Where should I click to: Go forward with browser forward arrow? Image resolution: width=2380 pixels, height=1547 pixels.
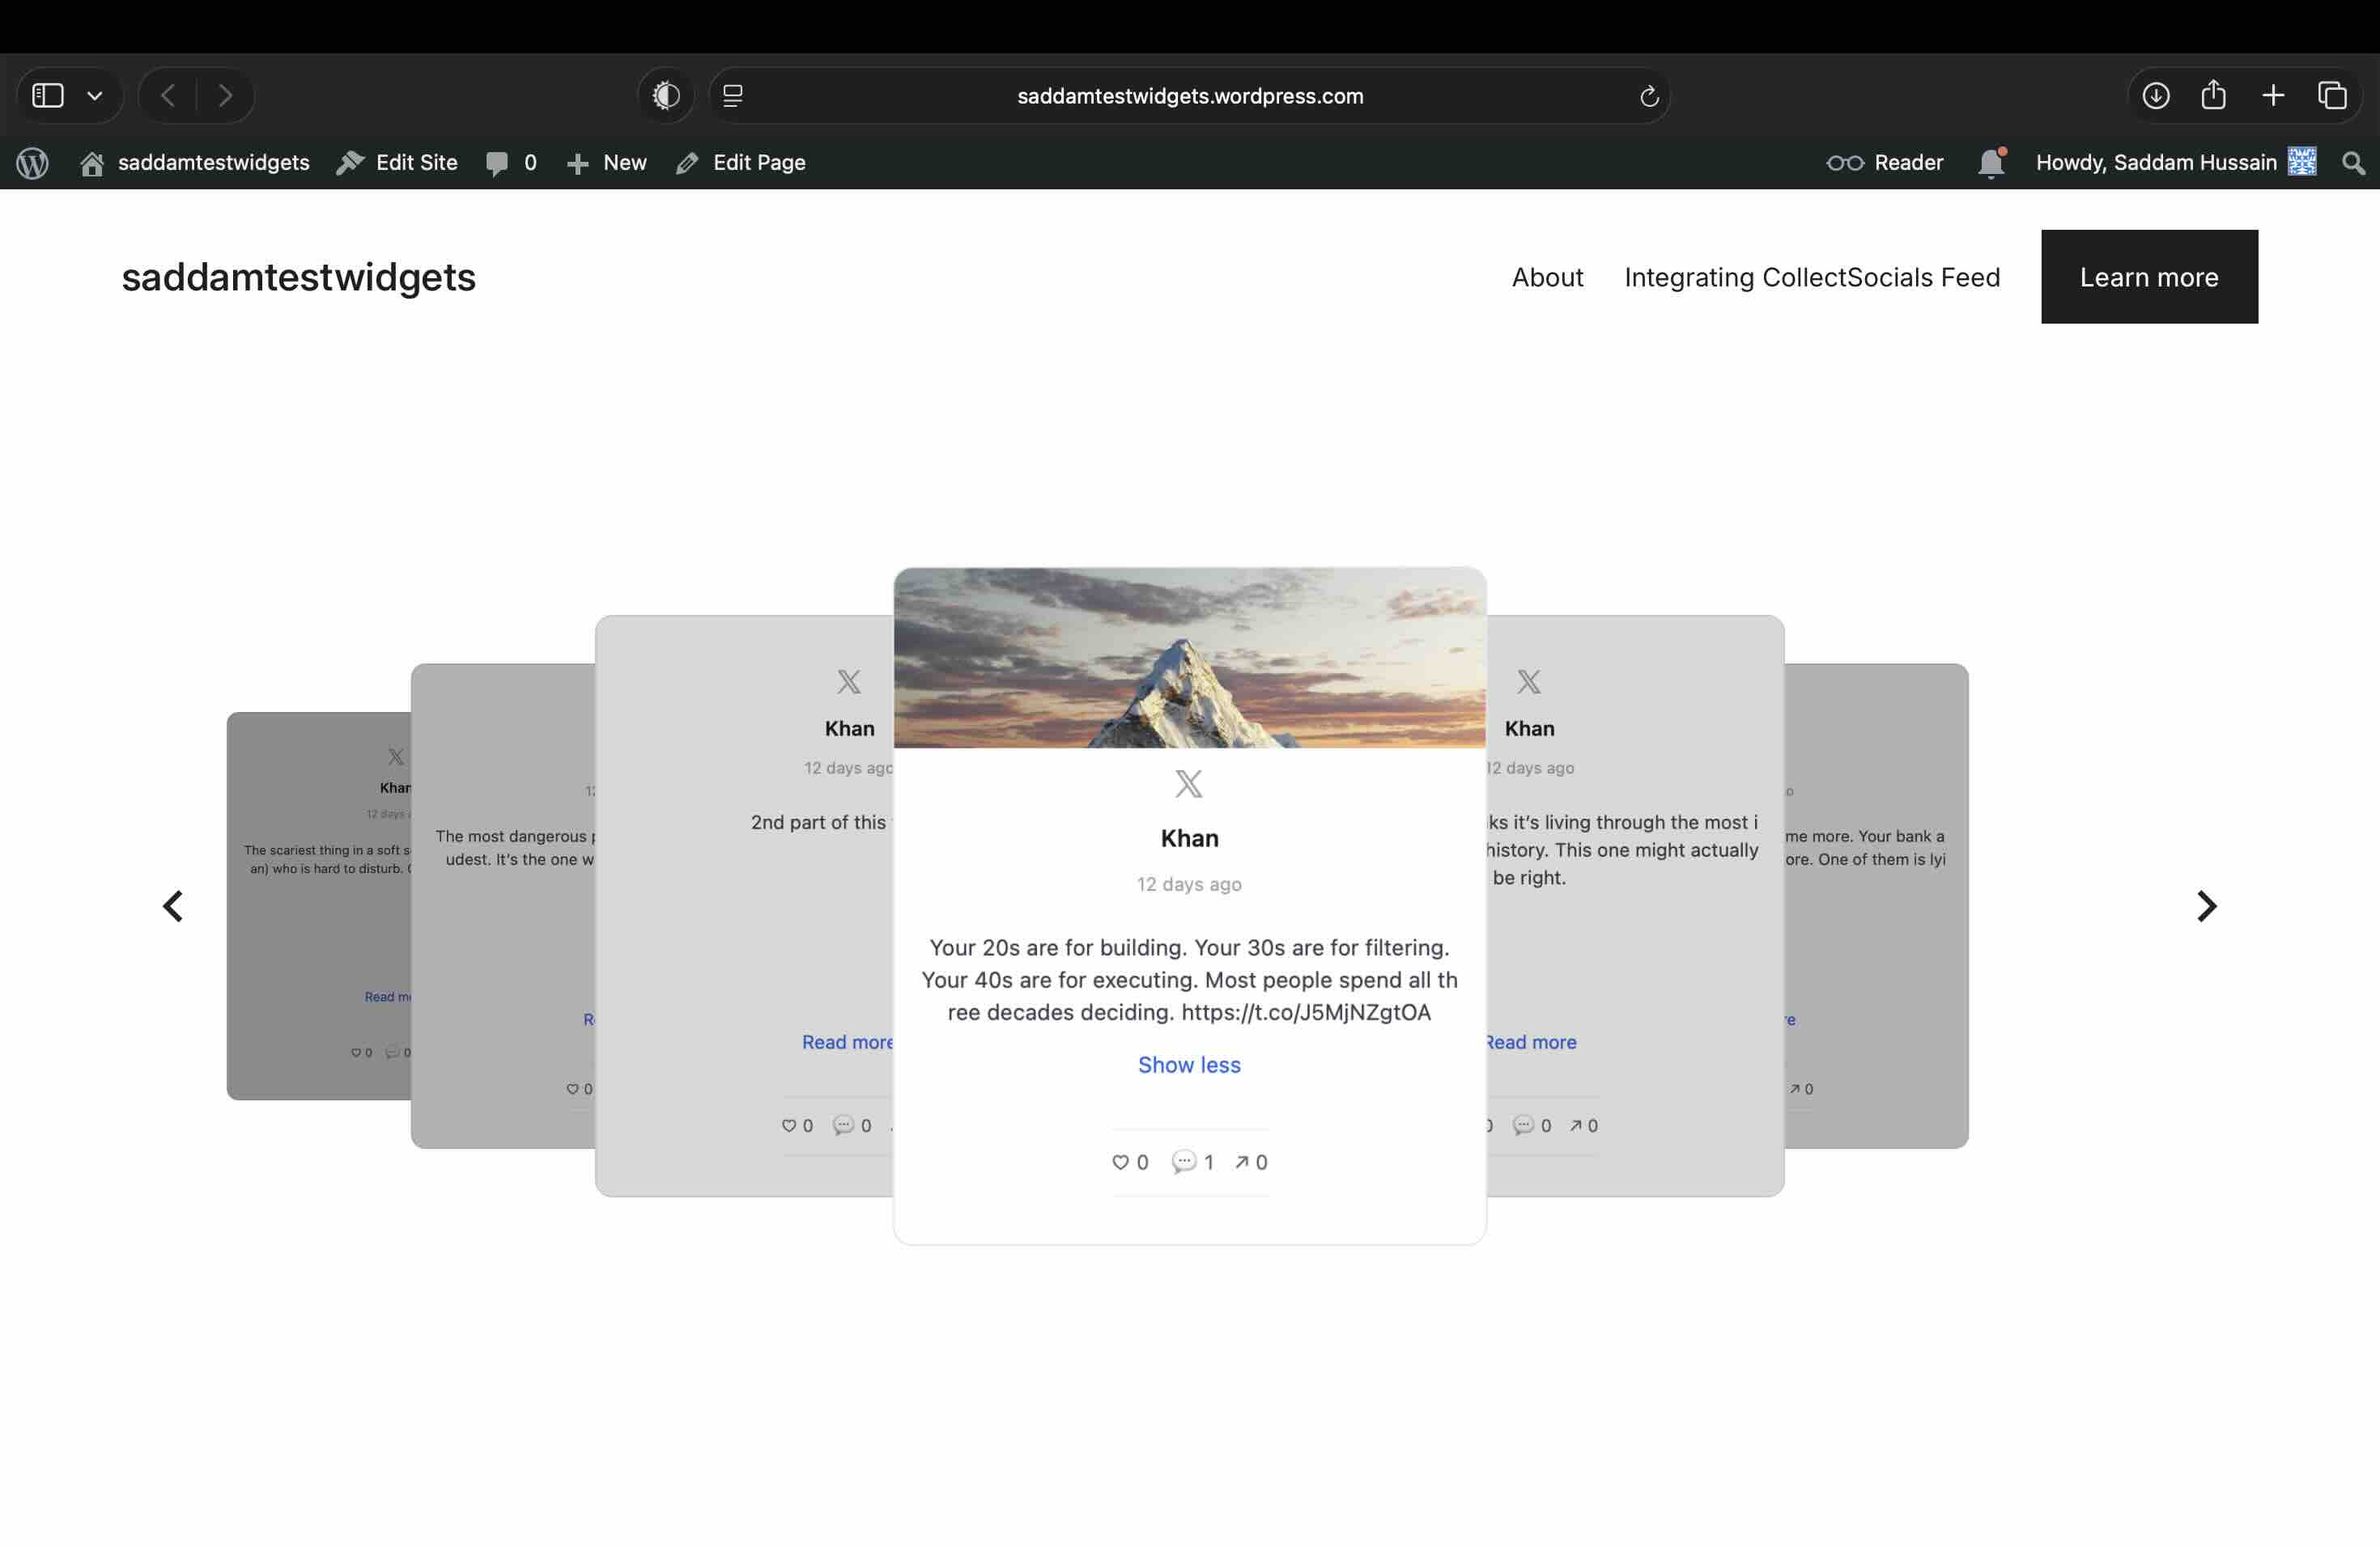(x=225, y=96)
